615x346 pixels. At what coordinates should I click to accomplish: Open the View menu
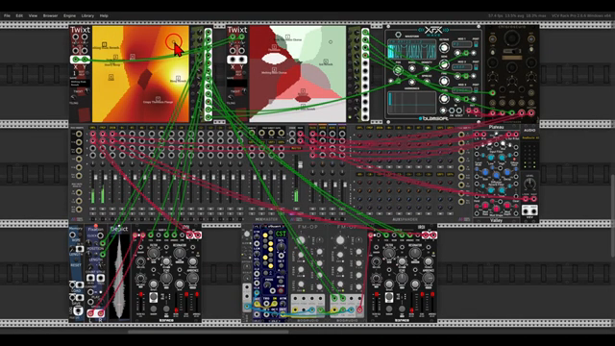(33, 15)
